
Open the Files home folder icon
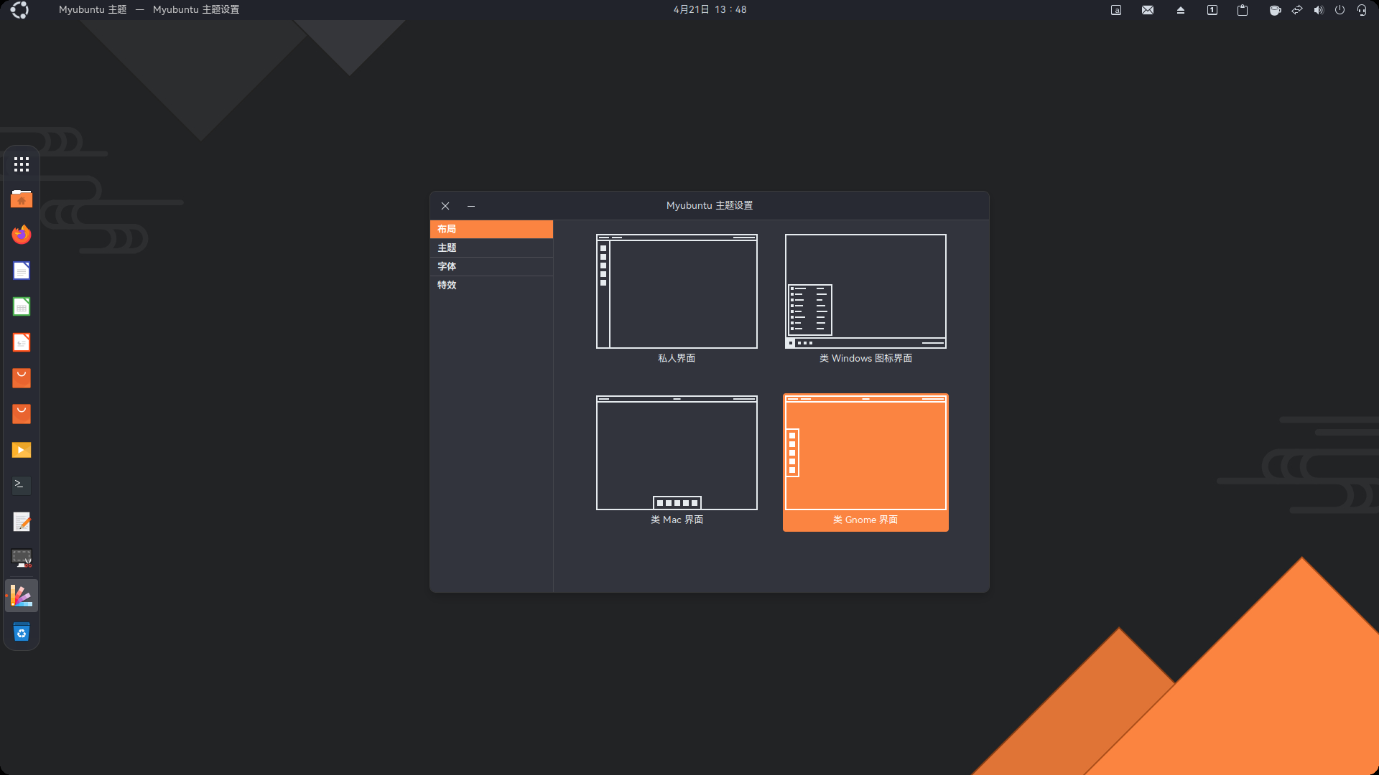click(x=22, y=199)
